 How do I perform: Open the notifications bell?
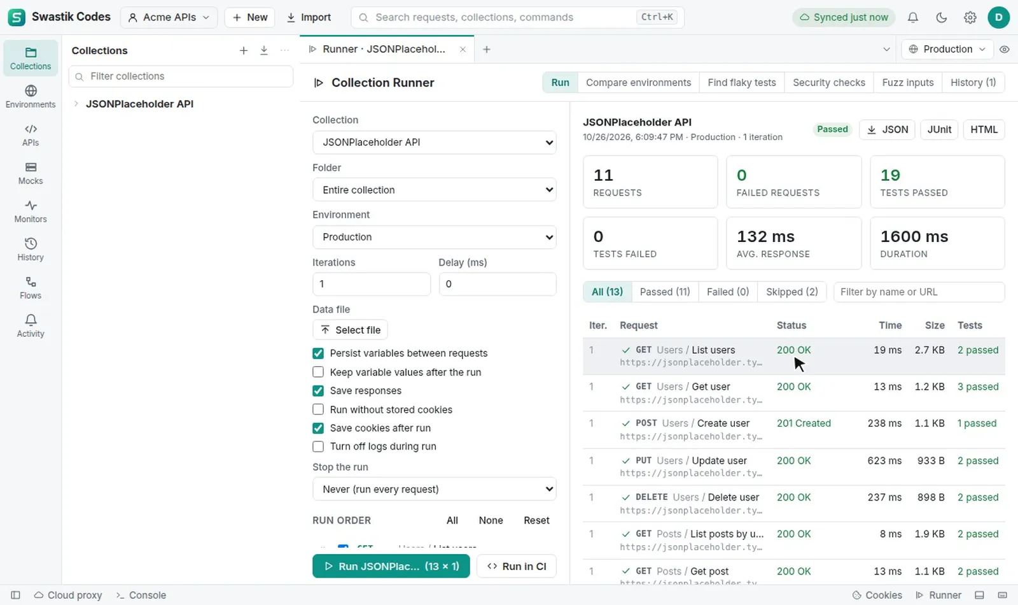pos(913,17)
